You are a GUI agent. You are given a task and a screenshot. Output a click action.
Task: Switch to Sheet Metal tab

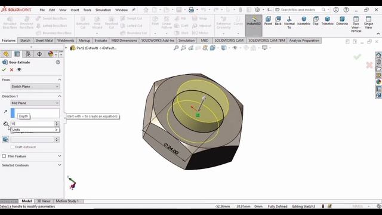pos(44,41)
